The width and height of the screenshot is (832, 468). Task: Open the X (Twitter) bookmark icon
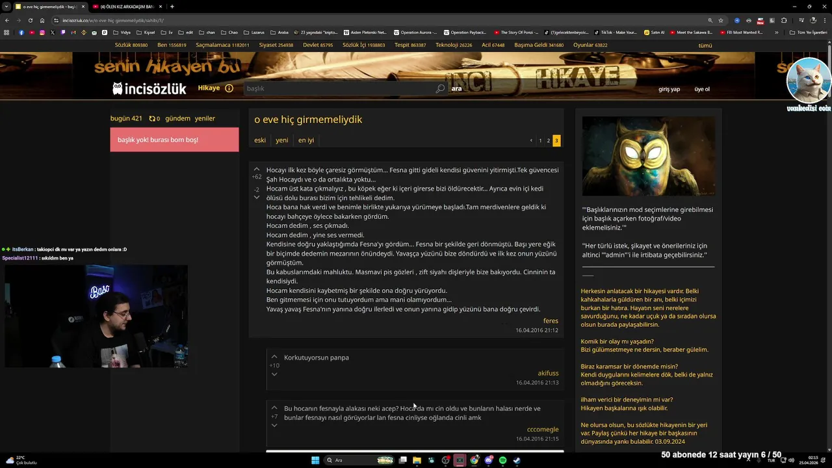(53, 32)
